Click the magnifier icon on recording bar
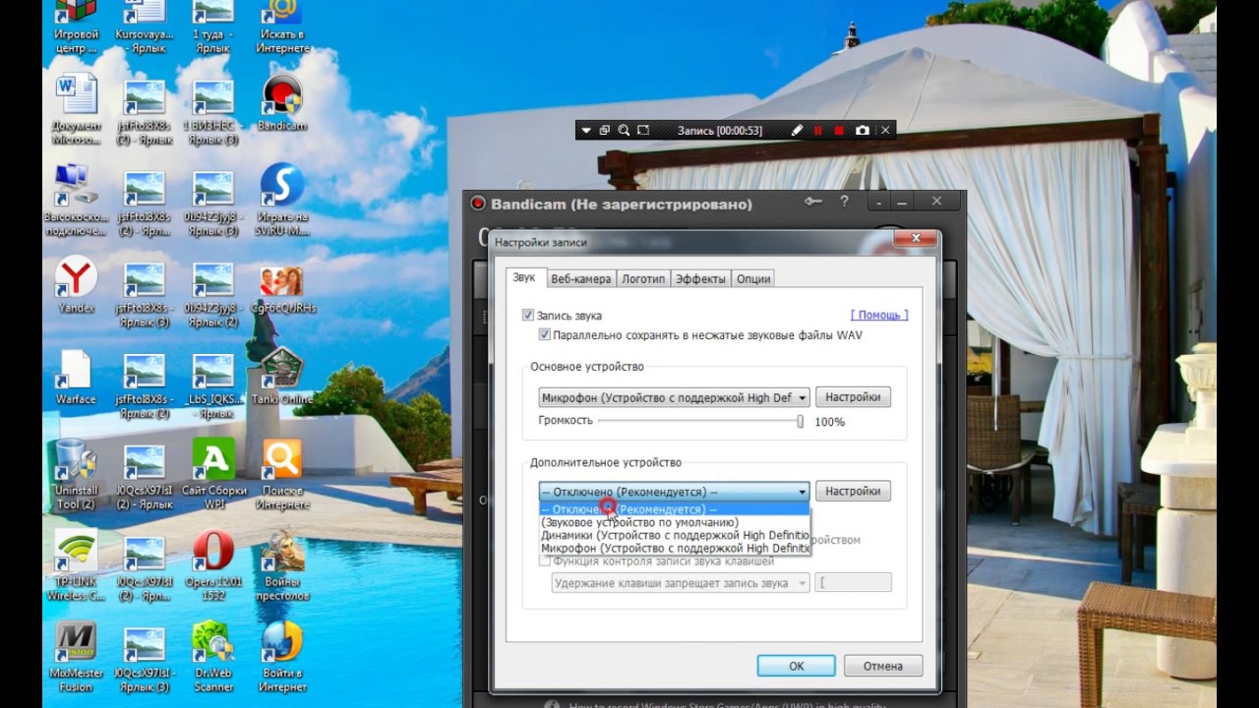This screenshot has width=1259, height=708. pos(624,130)
